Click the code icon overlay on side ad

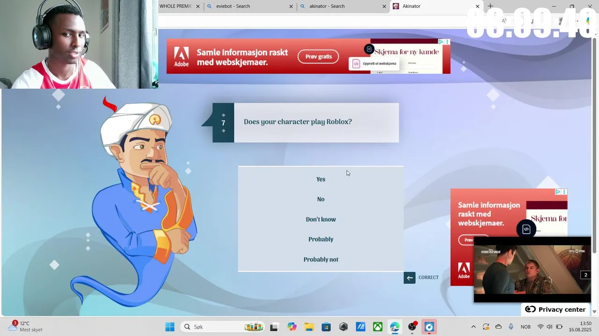526,229
